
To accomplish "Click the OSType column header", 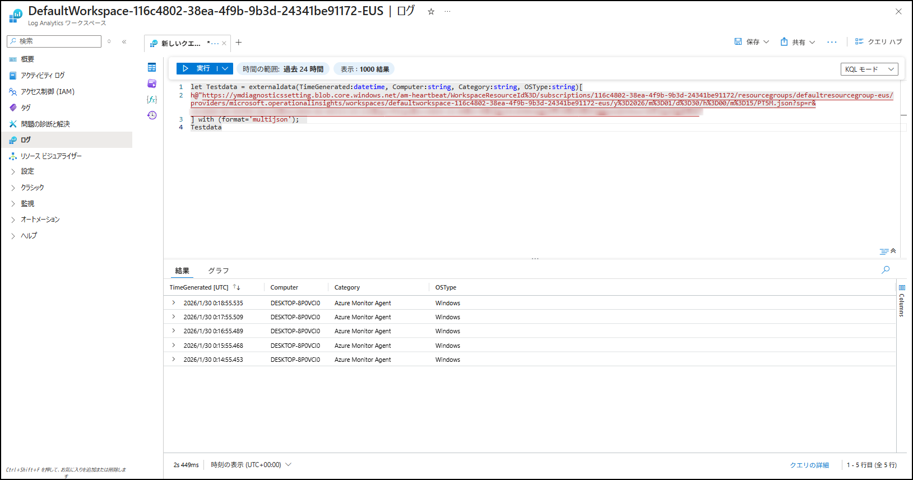I will pyautogui.click(x=446, y=287).
